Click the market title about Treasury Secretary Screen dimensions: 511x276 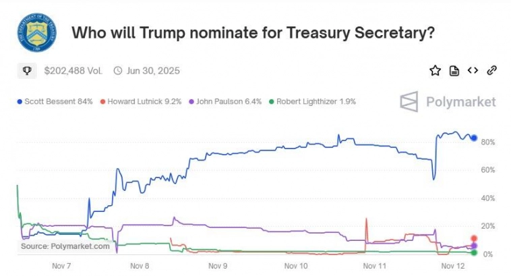252,32
